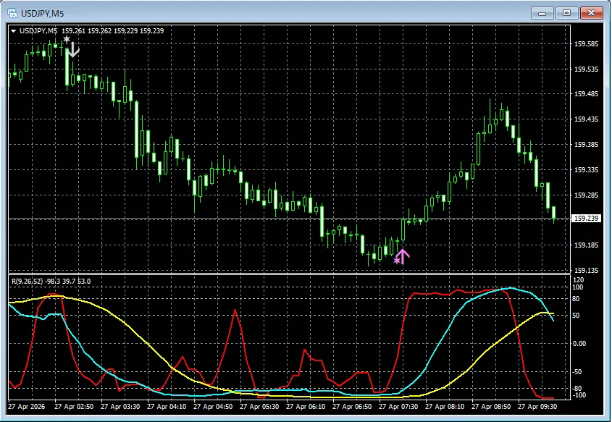Click the OHLC values next to USDJPY,M5
Image resolution: width=612 pixels, height=422 pixels.
coord(112,30)
